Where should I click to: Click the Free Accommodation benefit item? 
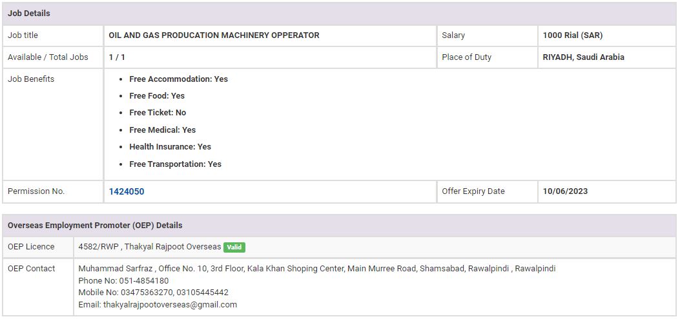pyautogui.click(x=178, y=79)
